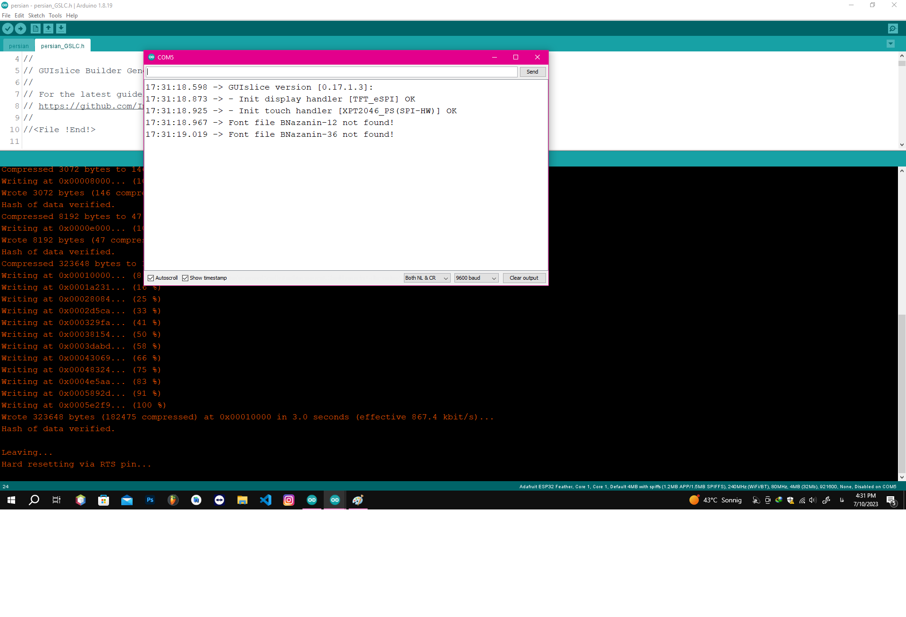Open Photoshop from the taskbar

(x=150, y=500)
